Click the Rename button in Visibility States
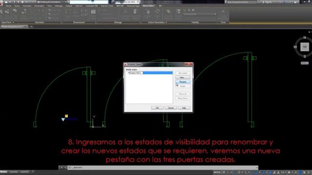 coord(183,82)
